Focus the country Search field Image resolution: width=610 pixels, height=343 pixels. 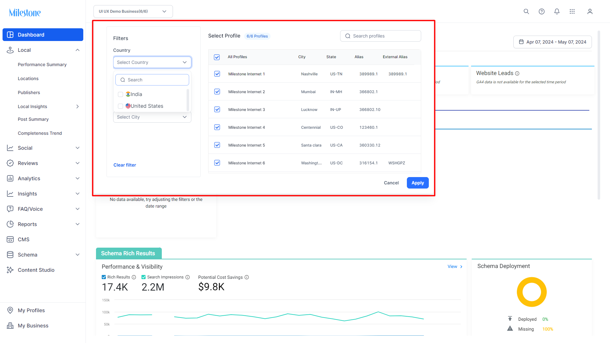(x=152, y=80)
